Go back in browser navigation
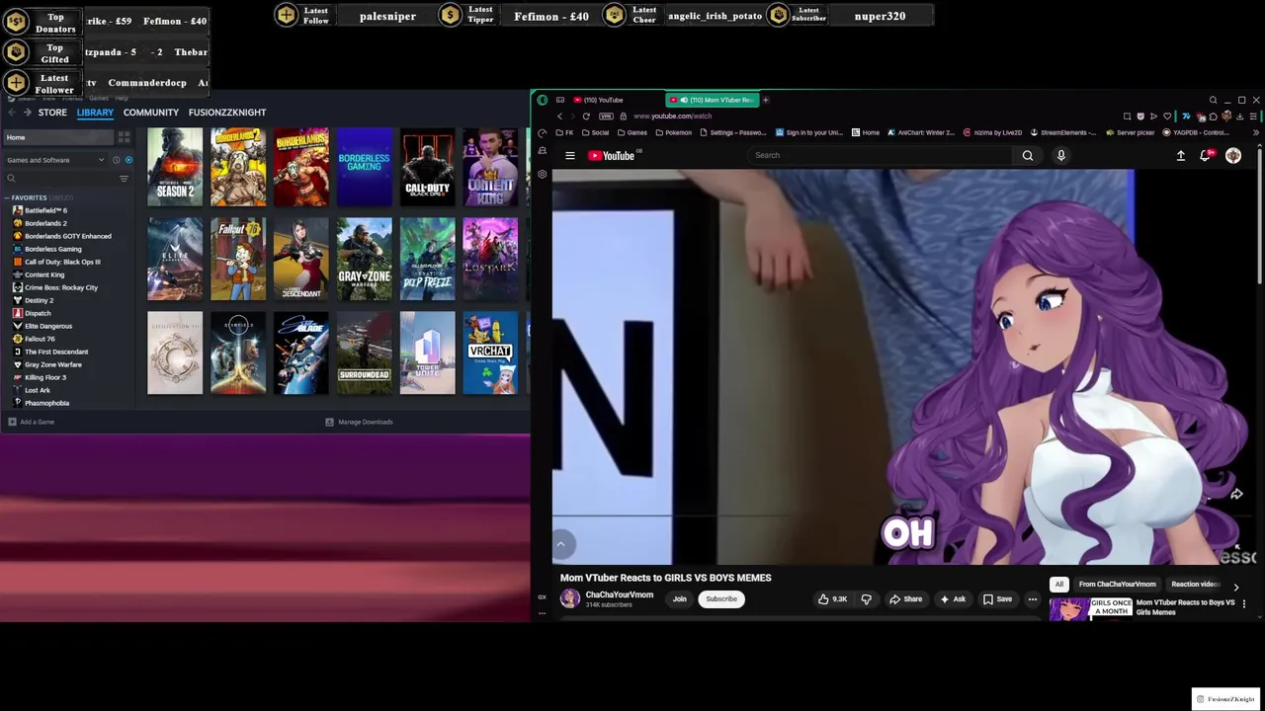This screenshot has height=711, width=1265. (x=559, y=116)
